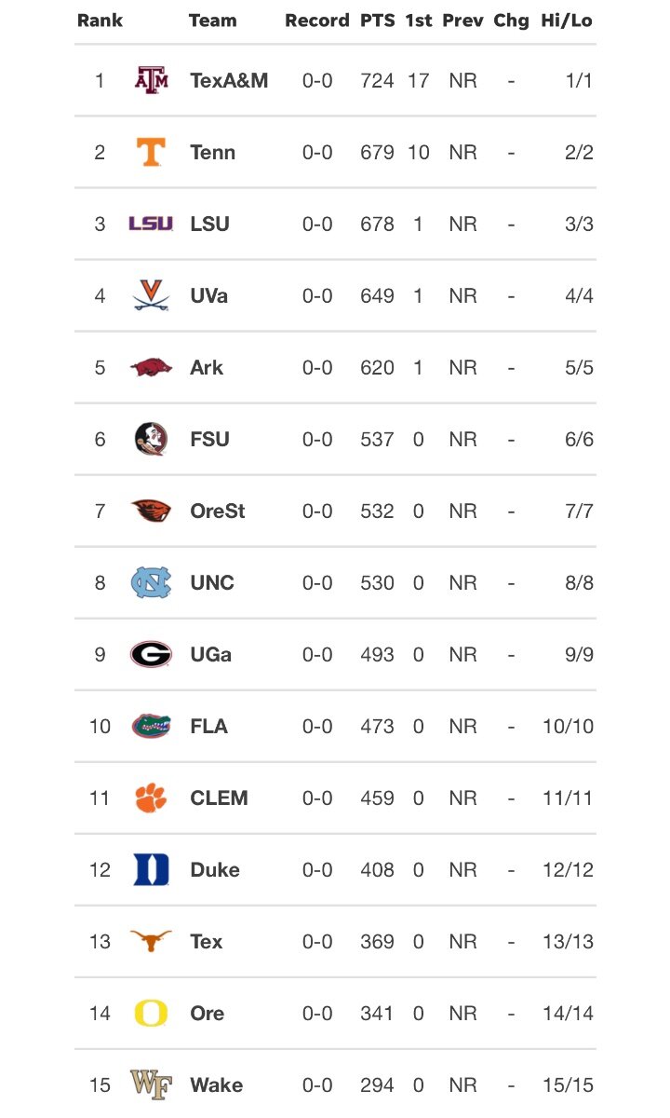Open the Florida Gators logo
The image size is (670, 1118).
click(151, 726)
